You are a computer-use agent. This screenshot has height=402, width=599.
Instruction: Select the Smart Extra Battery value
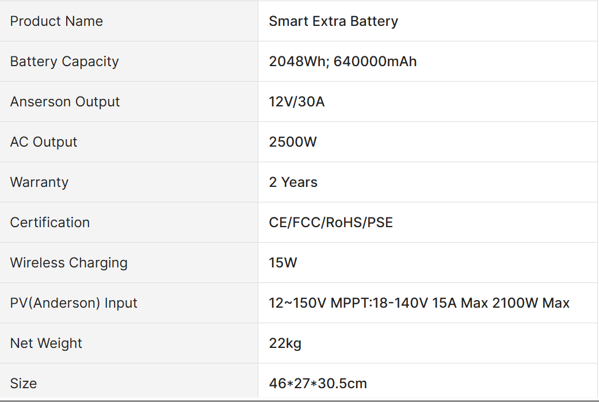click(333, 21)
